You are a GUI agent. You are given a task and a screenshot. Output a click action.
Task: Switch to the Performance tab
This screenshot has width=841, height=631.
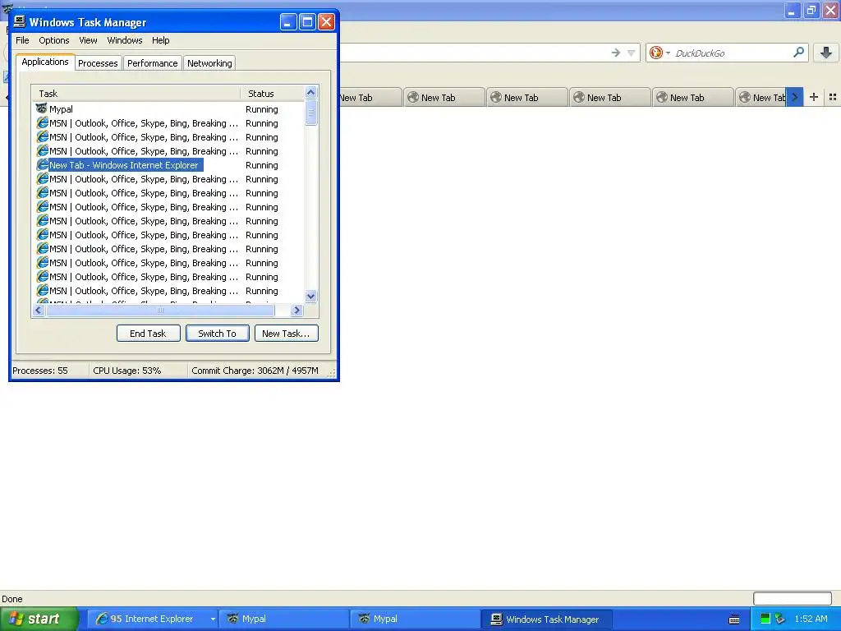pos(152,63)
